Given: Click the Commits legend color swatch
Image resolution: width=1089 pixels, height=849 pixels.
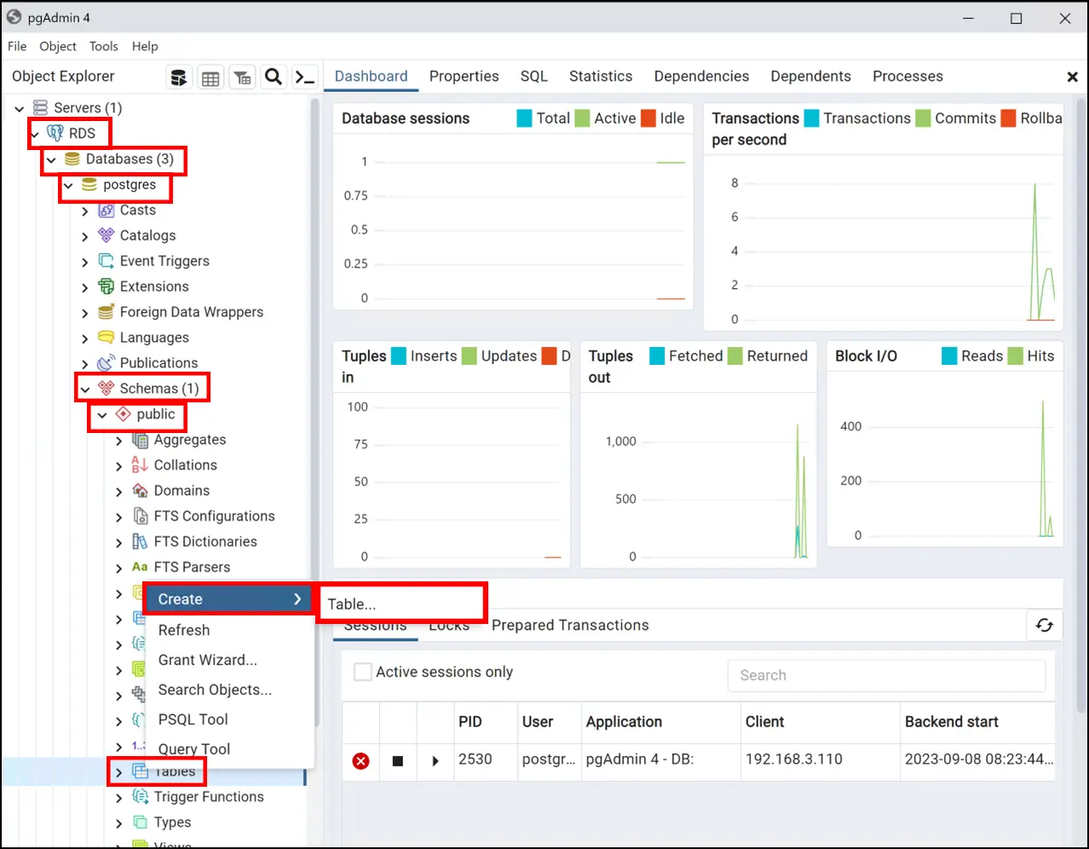Looking at the screenshot, I should click(923, 118).
